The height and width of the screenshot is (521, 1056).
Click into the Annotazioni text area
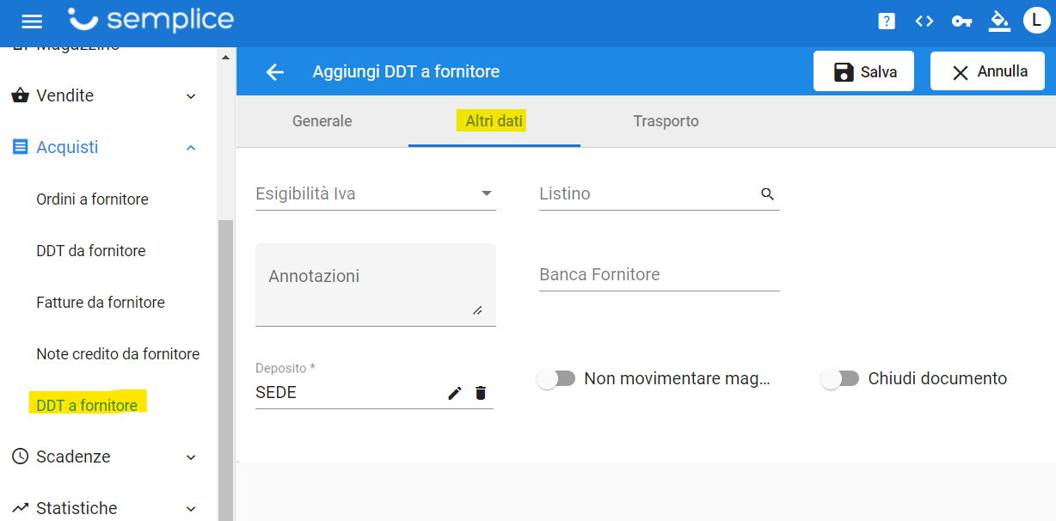pos(376,285)
